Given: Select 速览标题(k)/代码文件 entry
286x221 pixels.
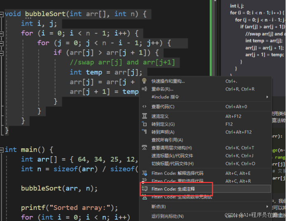Looking at the screenshot, I should (x=205, y=156).
